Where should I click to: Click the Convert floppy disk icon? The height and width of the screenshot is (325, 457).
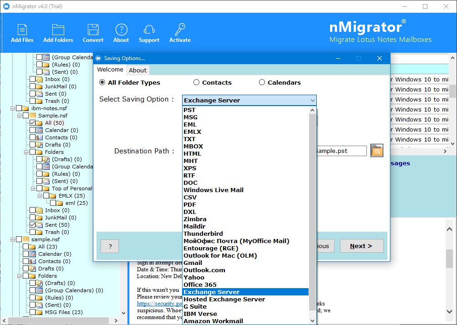[93, 30]
